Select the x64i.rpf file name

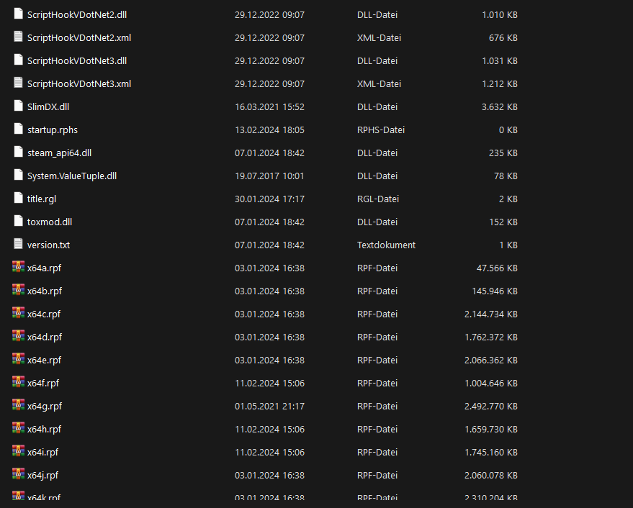43,452
